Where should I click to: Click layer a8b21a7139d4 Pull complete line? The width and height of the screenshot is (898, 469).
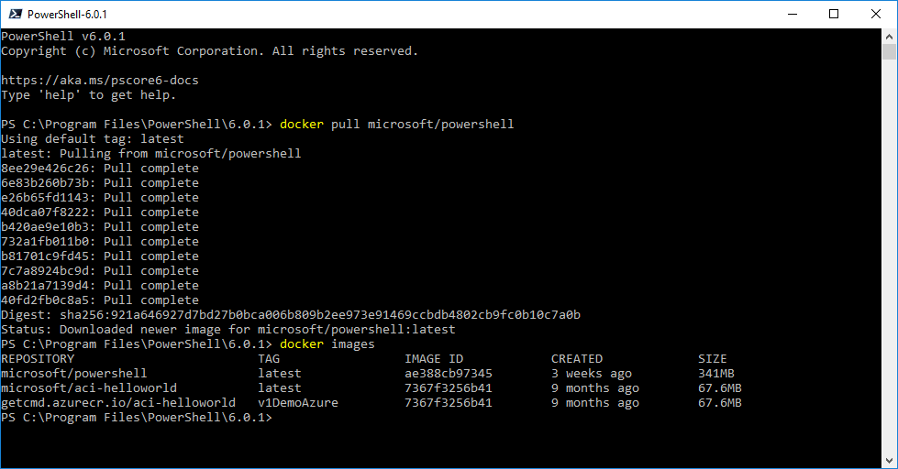[x=100, y=286]
